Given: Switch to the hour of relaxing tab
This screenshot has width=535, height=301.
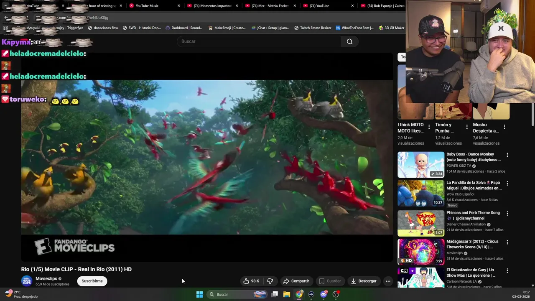Looking at the screenshot, I should 96,6.
